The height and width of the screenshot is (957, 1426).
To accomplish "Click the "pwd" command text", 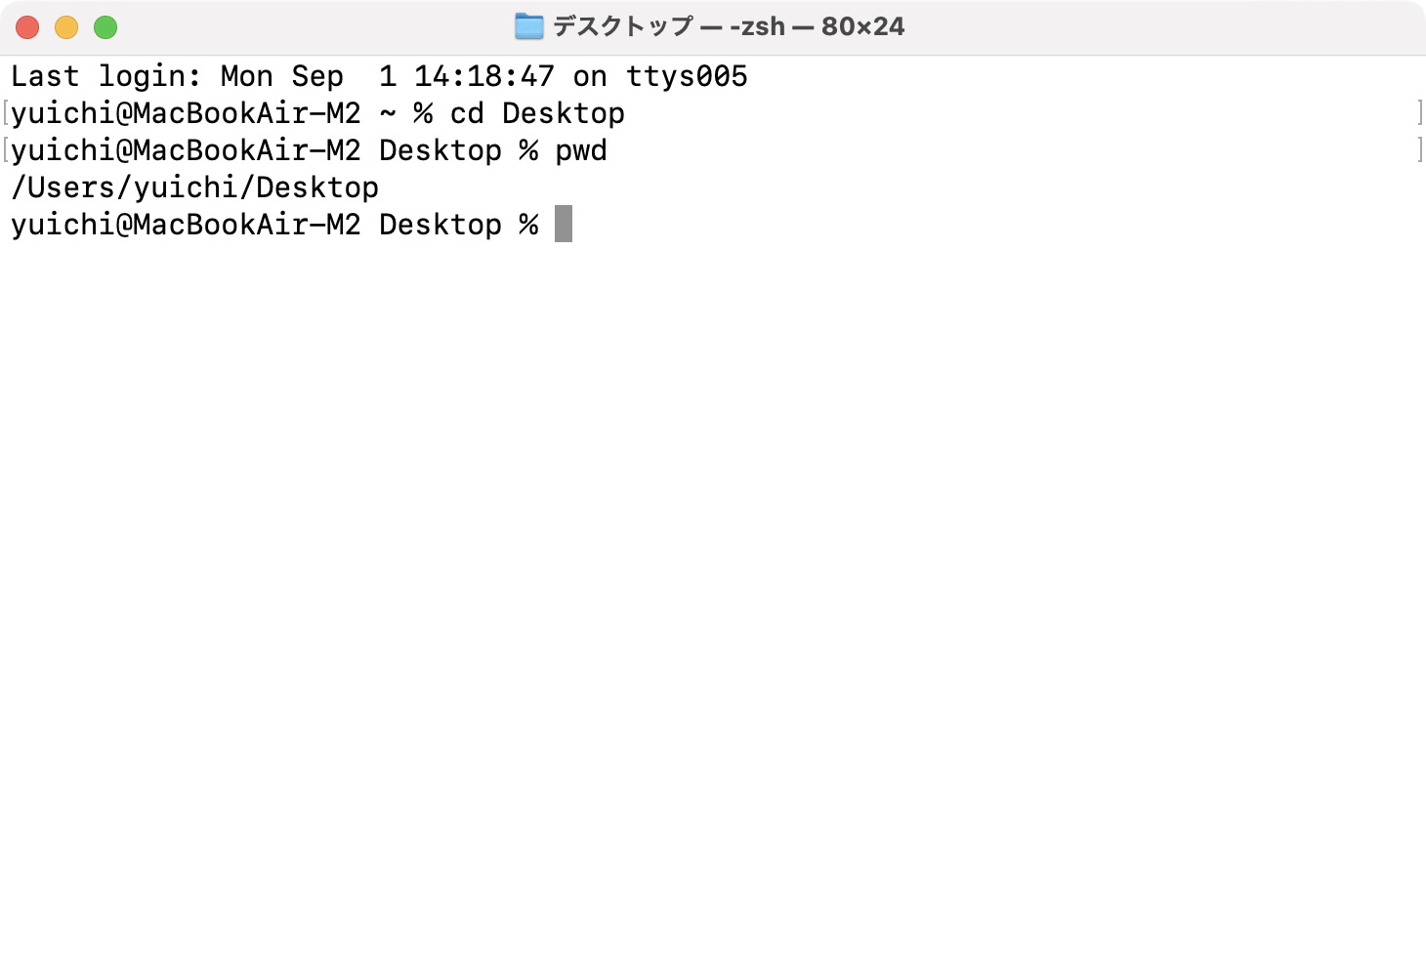I will (x=581, y=150).
